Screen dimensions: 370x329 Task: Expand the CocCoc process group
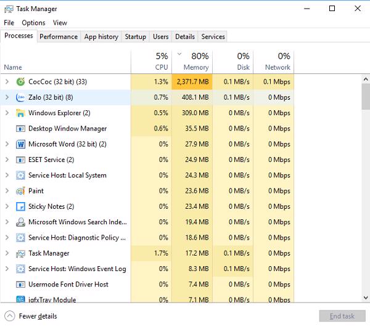7,81
